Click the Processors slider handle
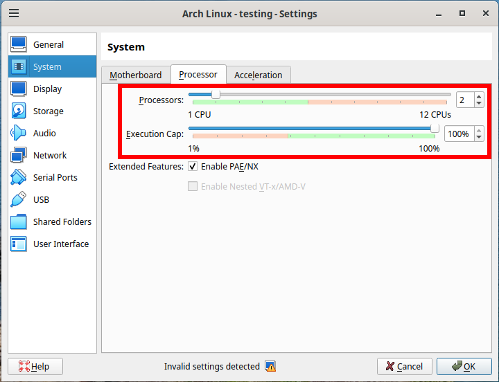Viewport: 499px width, 382px height. 216,94
